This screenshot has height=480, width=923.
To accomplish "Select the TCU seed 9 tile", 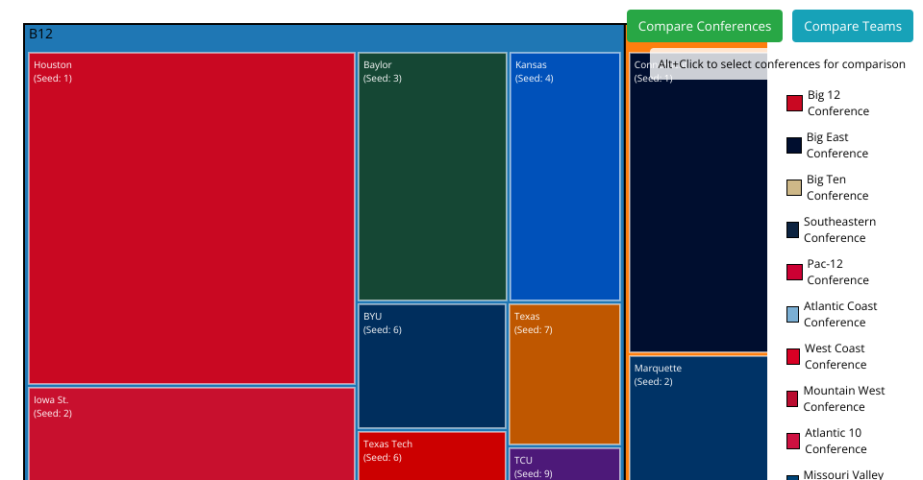I will click(x=564, y=464).
